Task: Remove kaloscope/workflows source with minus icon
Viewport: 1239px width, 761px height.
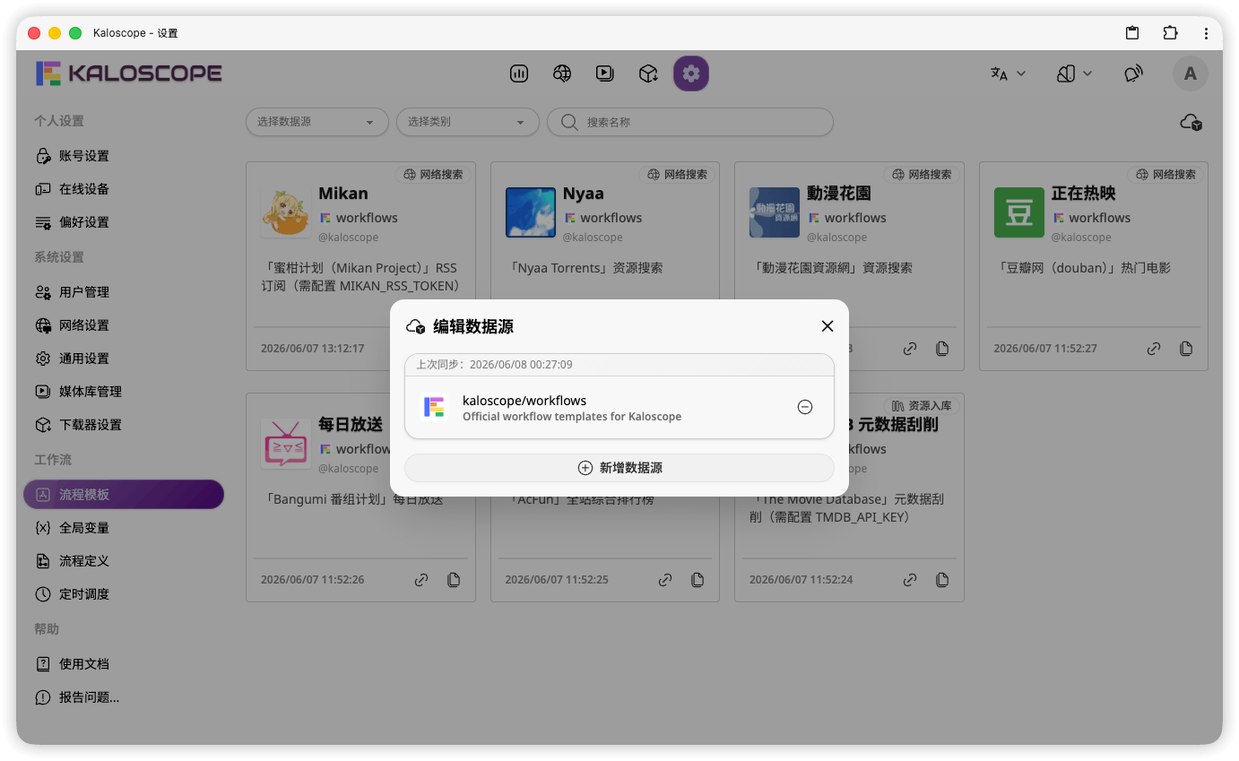Action: tap(805, 407)
